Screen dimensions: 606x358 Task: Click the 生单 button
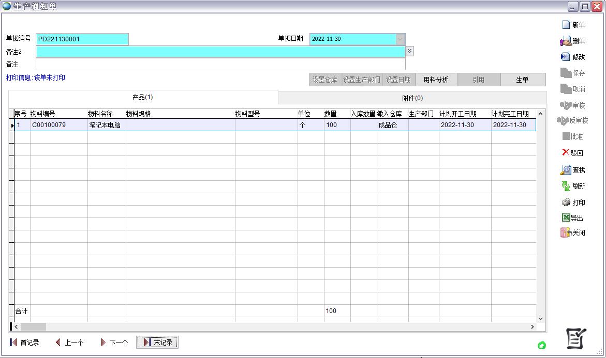[x=523, y=80]
